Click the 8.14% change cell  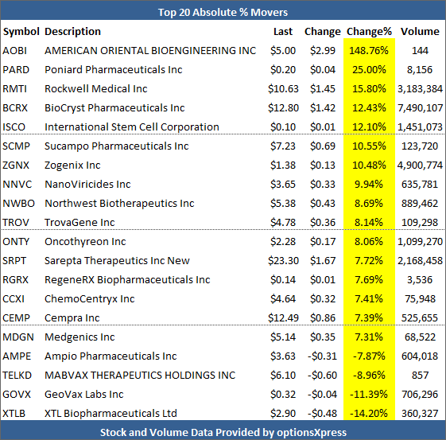coord(369,222)
